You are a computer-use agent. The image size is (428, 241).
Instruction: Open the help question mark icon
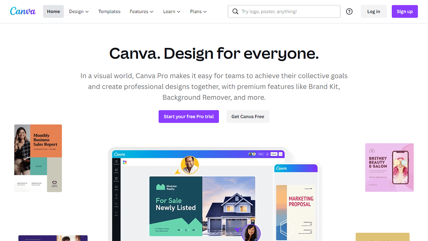[349, 11]
